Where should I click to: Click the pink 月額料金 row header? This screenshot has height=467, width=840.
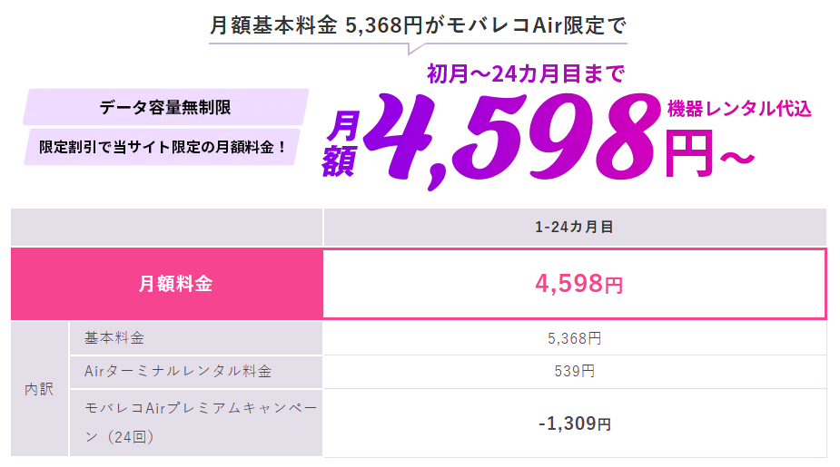[166, 284]
